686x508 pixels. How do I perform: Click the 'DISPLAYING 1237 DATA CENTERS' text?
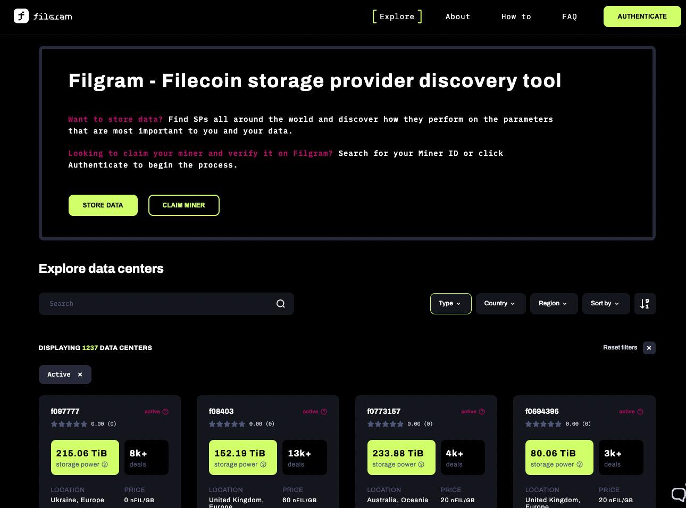(x=95, y=348)
